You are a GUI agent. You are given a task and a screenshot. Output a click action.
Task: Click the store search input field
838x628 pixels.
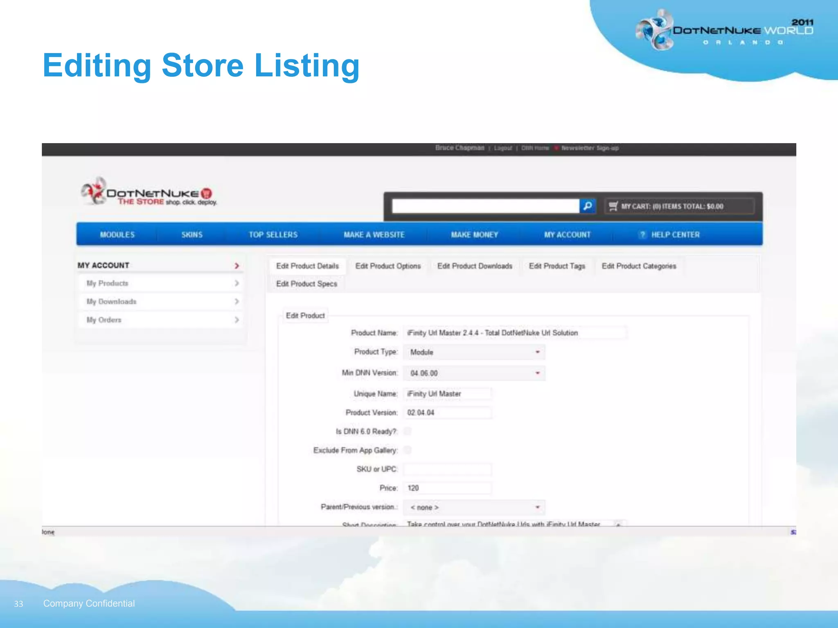click(x=485, y=206)
